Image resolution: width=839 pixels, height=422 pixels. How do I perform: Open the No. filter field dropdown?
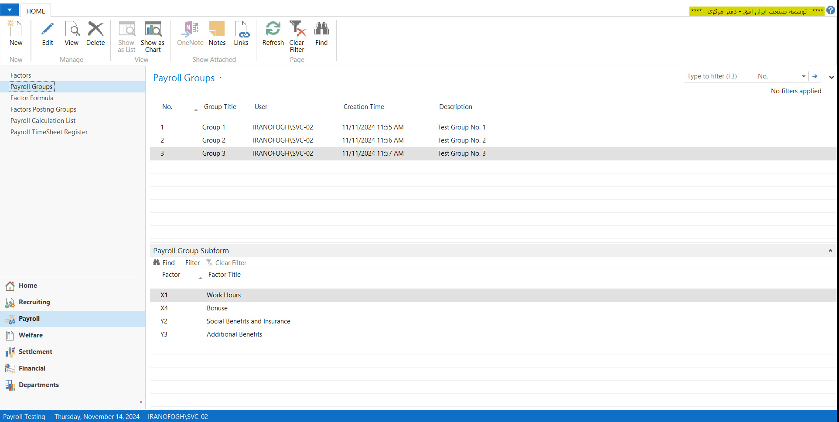(804, 76)
